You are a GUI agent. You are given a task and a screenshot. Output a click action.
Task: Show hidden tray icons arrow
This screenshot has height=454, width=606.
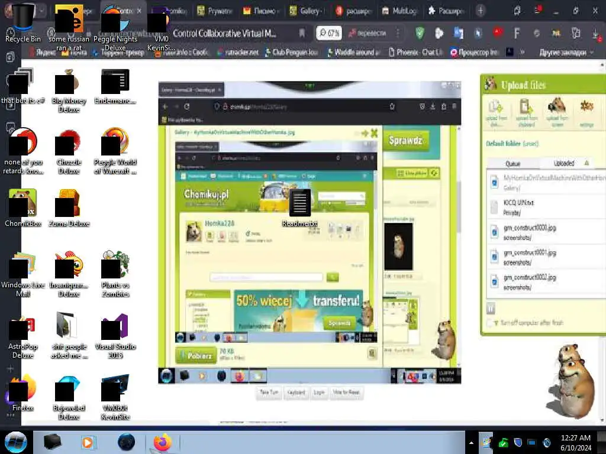tap(471, 443)
